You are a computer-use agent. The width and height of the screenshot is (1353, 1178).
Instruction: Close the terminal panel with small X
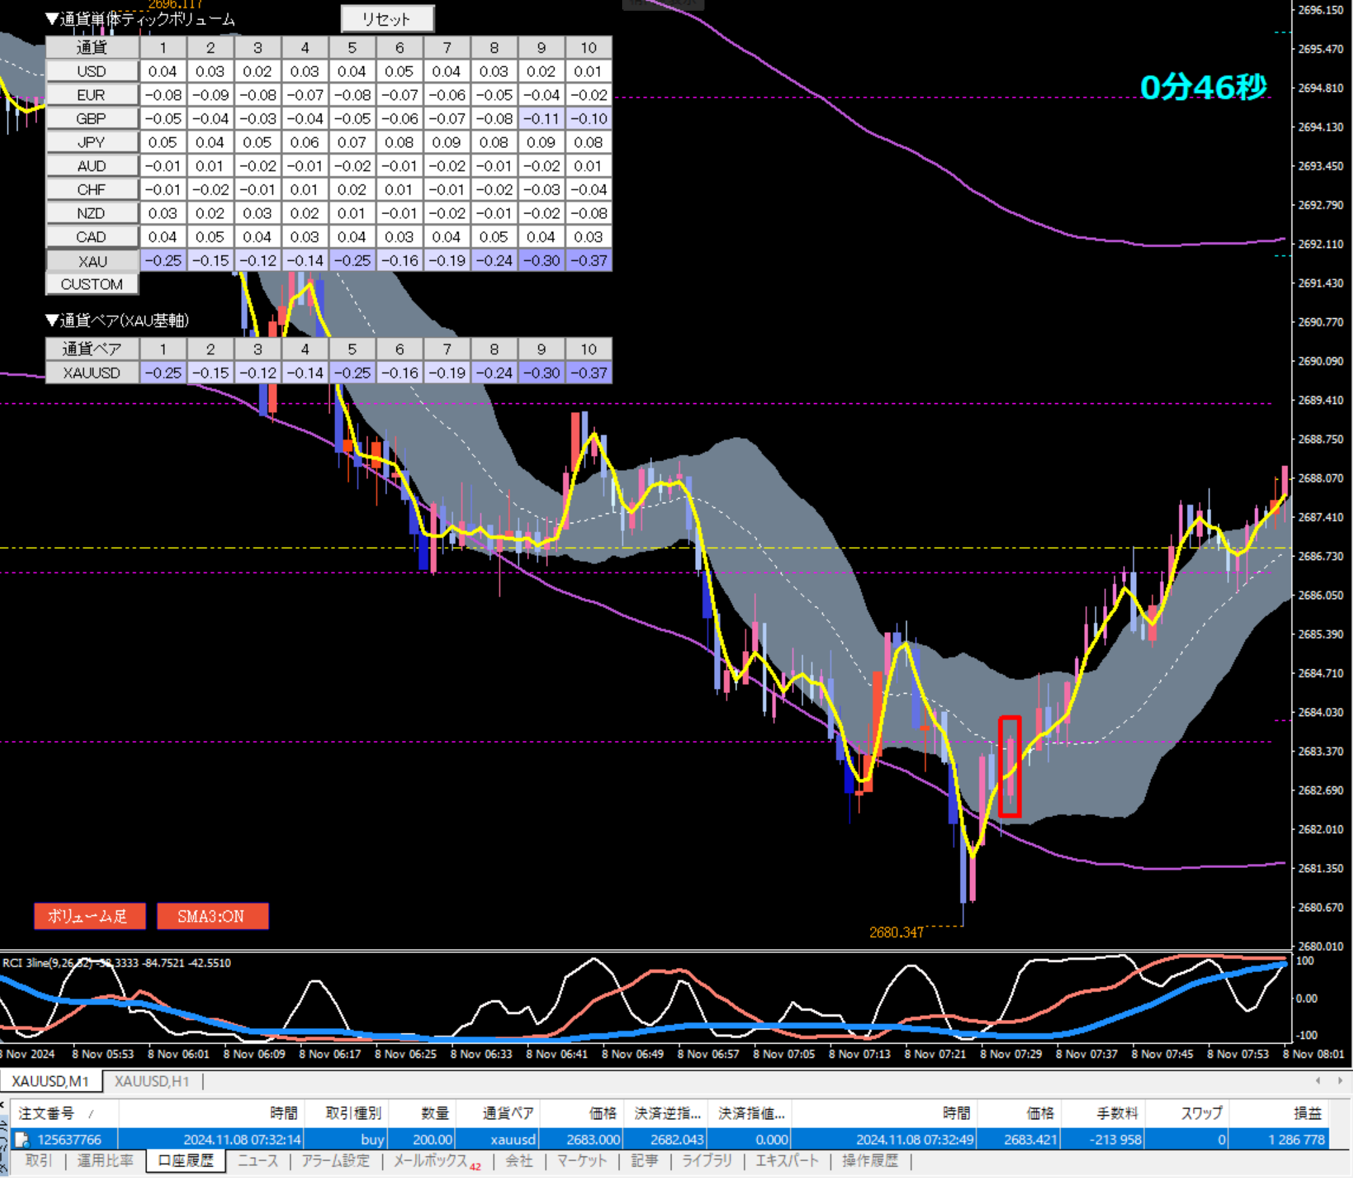[x=3, y=1105]
